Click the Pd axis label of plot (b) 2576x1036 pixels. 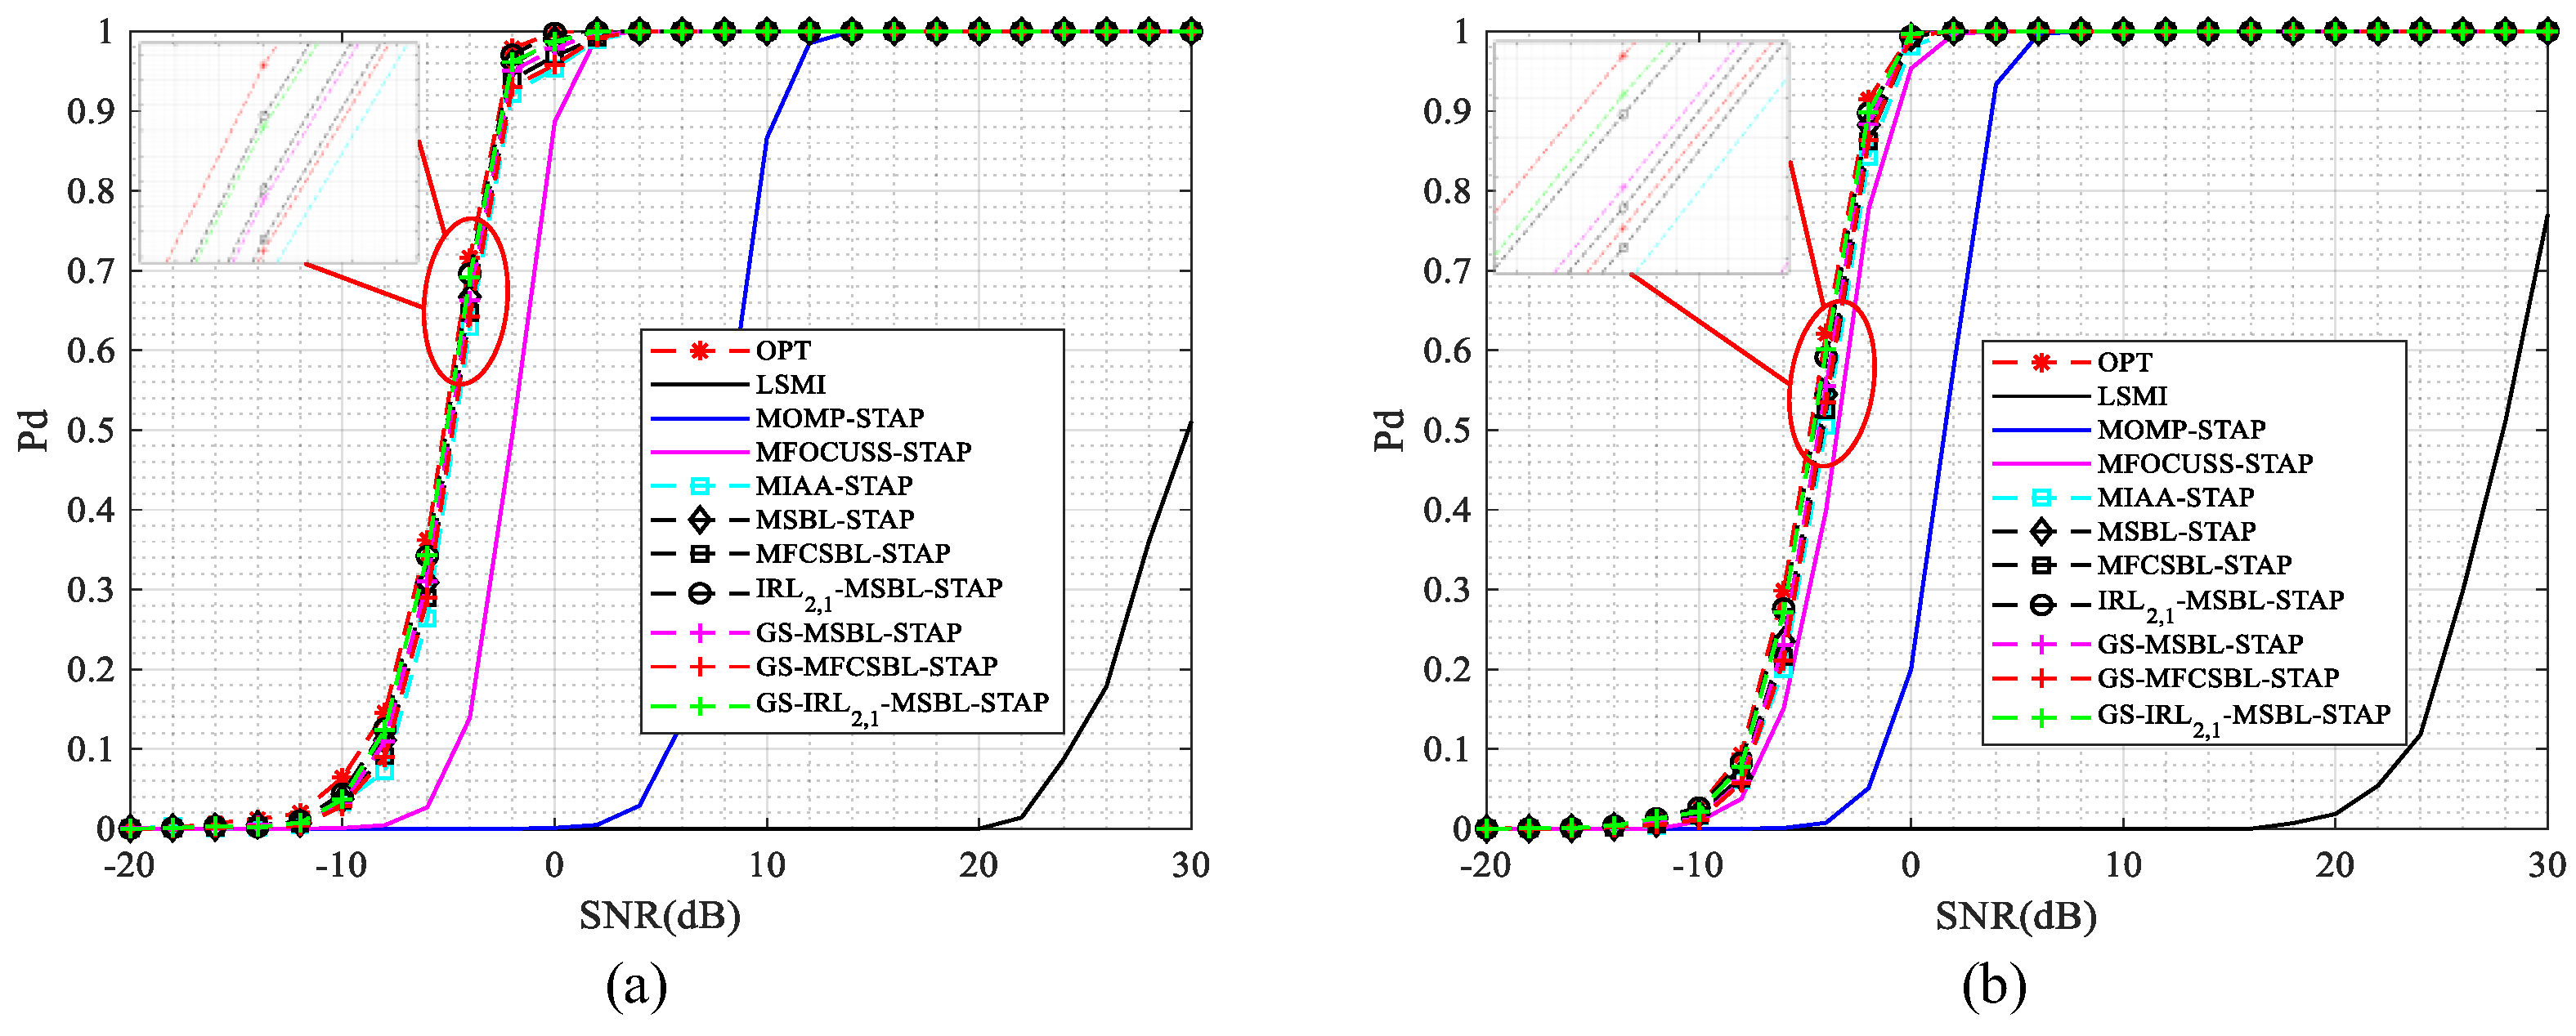[1390, 430]
